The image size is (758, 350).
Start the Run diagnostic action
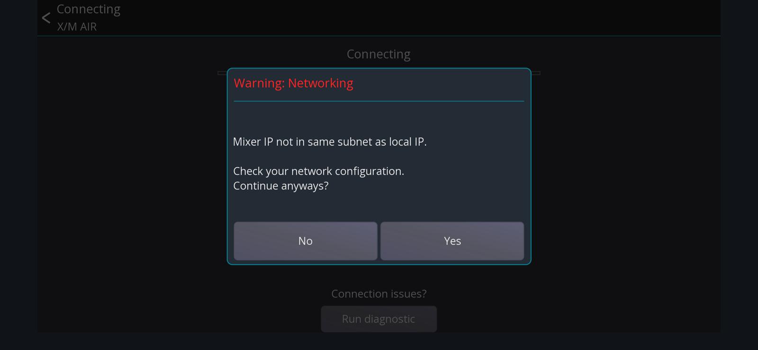[x=379, y=319]
